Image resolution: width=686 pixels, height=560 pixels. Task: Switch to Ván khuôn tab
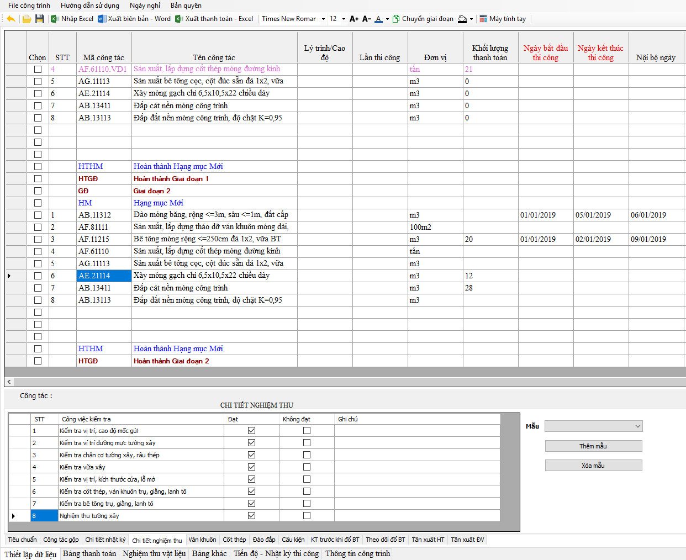(x=202, y=540)
